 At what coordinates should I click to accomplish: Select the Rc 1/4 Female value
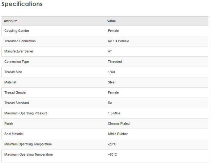pyautogui.click(x=118, y=41)
